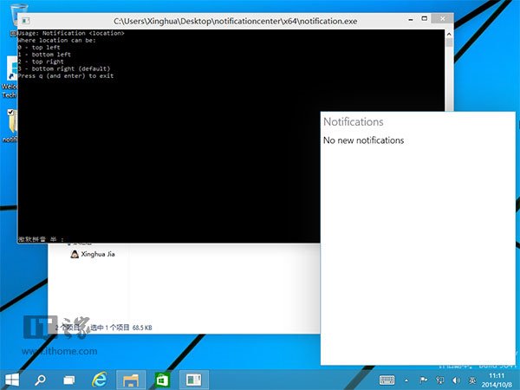
Task: Open the Store app from taskbar
Action: click(x=161, y=380)
